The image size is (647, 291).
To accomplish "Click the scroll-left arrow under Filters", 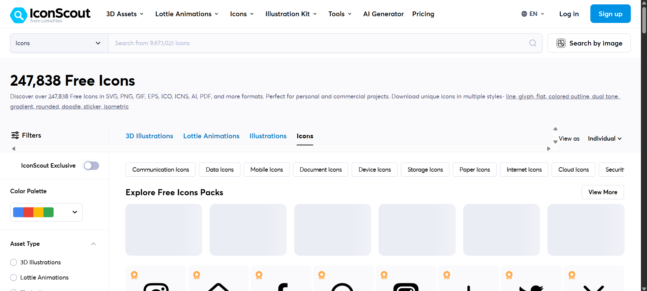I will point(13,149).
